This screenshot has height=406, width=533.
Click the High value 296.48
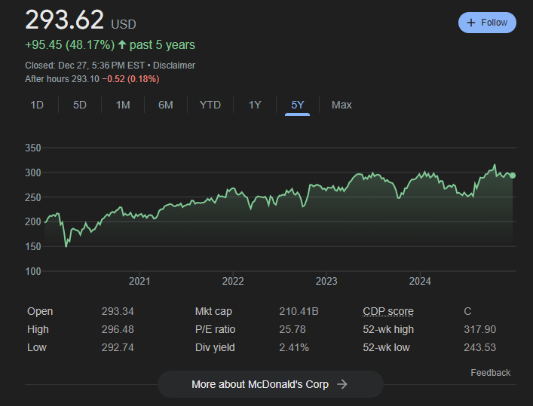pyautogui.click(x=118, y=329)
